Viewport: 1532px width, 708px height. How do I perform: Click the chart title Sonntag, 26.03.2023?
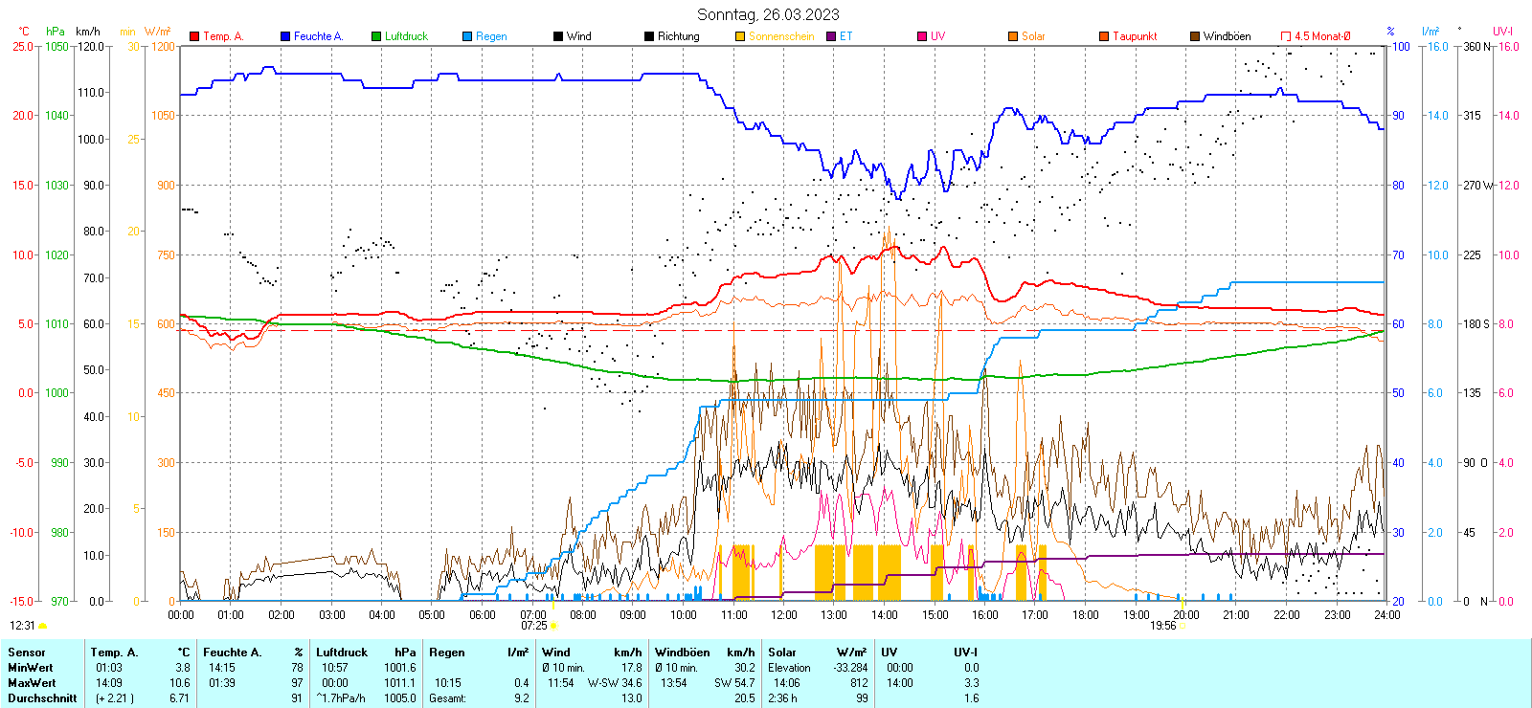(768, 14)
